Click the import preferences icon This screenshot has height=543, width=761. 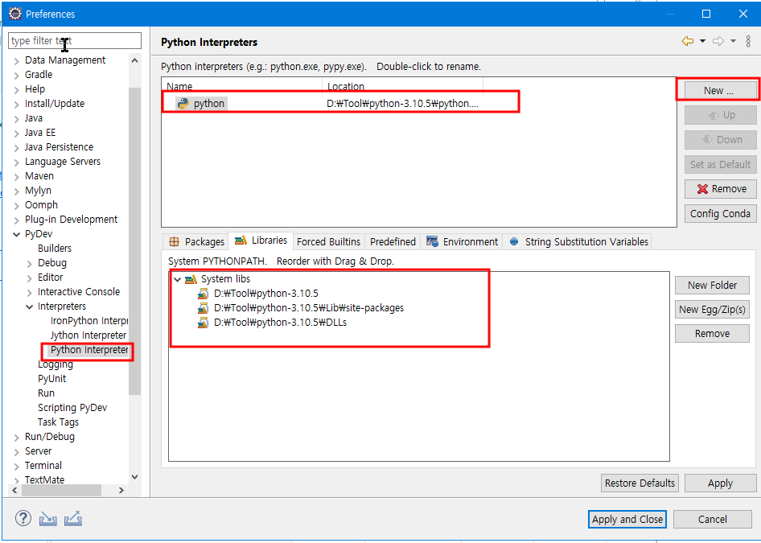[x=48, y=519]
